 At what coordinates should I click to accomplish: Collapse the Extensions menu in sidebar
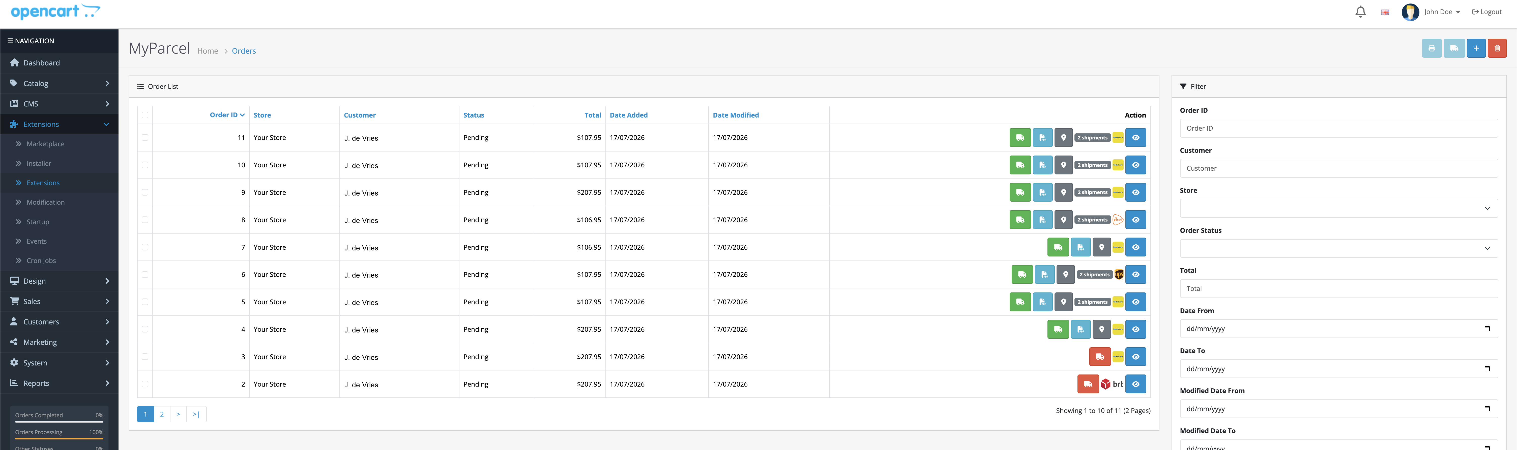(59, 125)
